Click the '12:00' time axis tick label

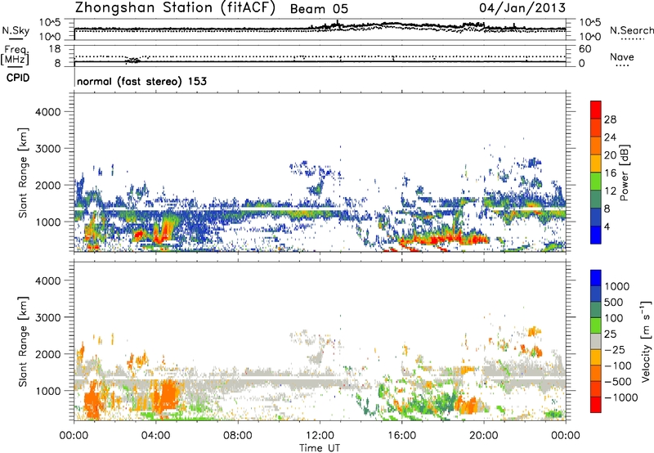[320, 436]
